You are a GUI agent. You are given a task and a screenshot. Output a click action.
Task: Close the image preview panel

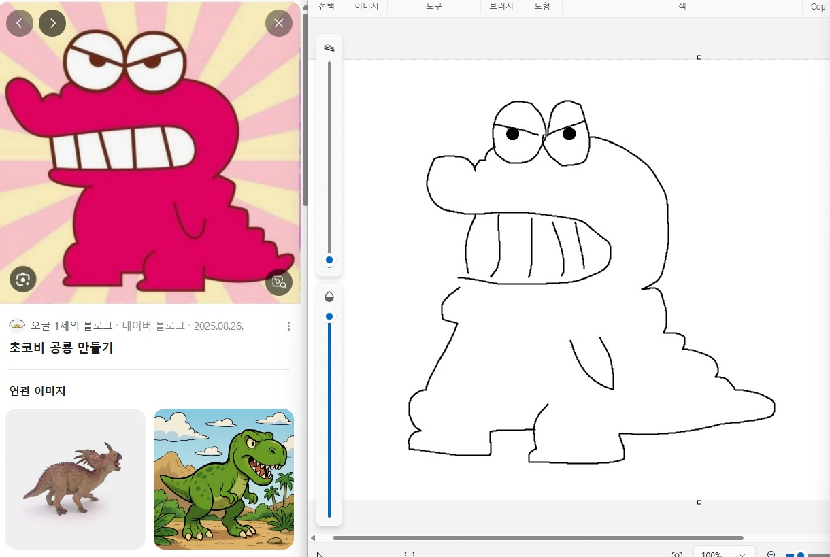(x=278, y=23)
